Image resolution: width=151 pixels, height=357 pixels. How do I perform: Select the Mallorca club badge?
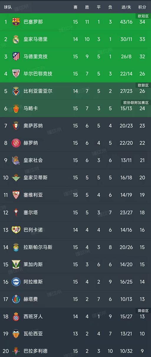(x=16, y=109)
